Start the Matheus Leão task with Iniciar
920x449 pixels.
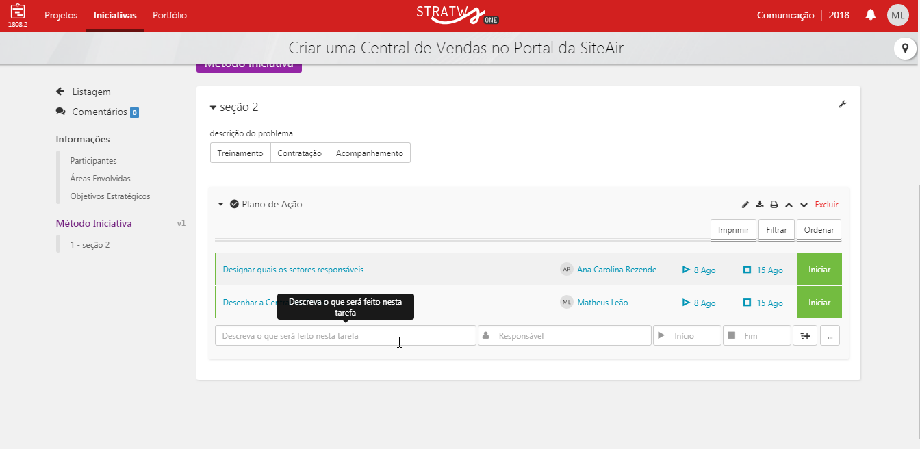819,303
